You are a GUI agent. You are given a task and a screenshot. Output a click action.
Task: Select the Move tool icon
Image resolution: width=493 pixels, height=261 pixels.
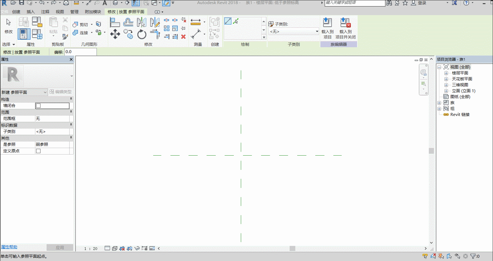(x=115, y=34)
